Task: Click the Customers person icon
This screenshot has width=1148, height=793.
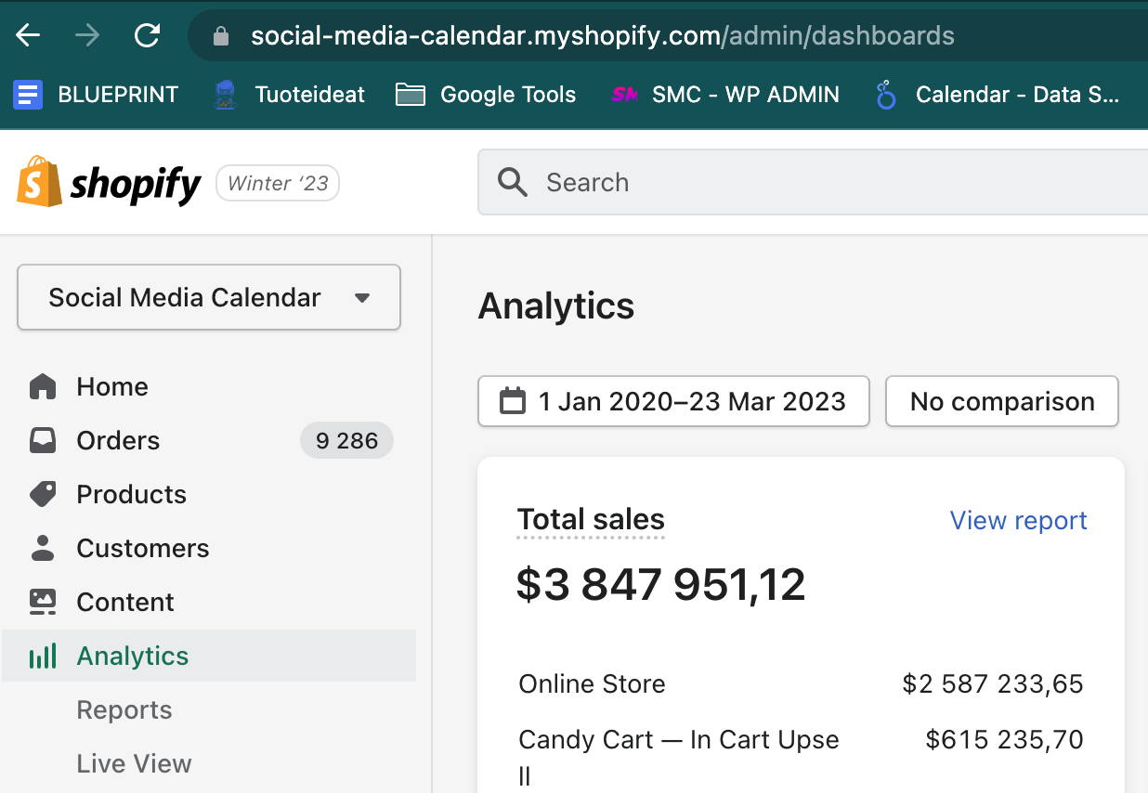Action: pyautogui.click(x=43, y=548)
